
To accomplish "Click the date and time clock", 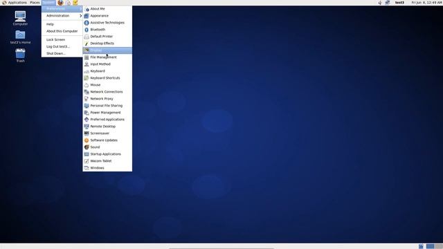I will tap(426, 3).
